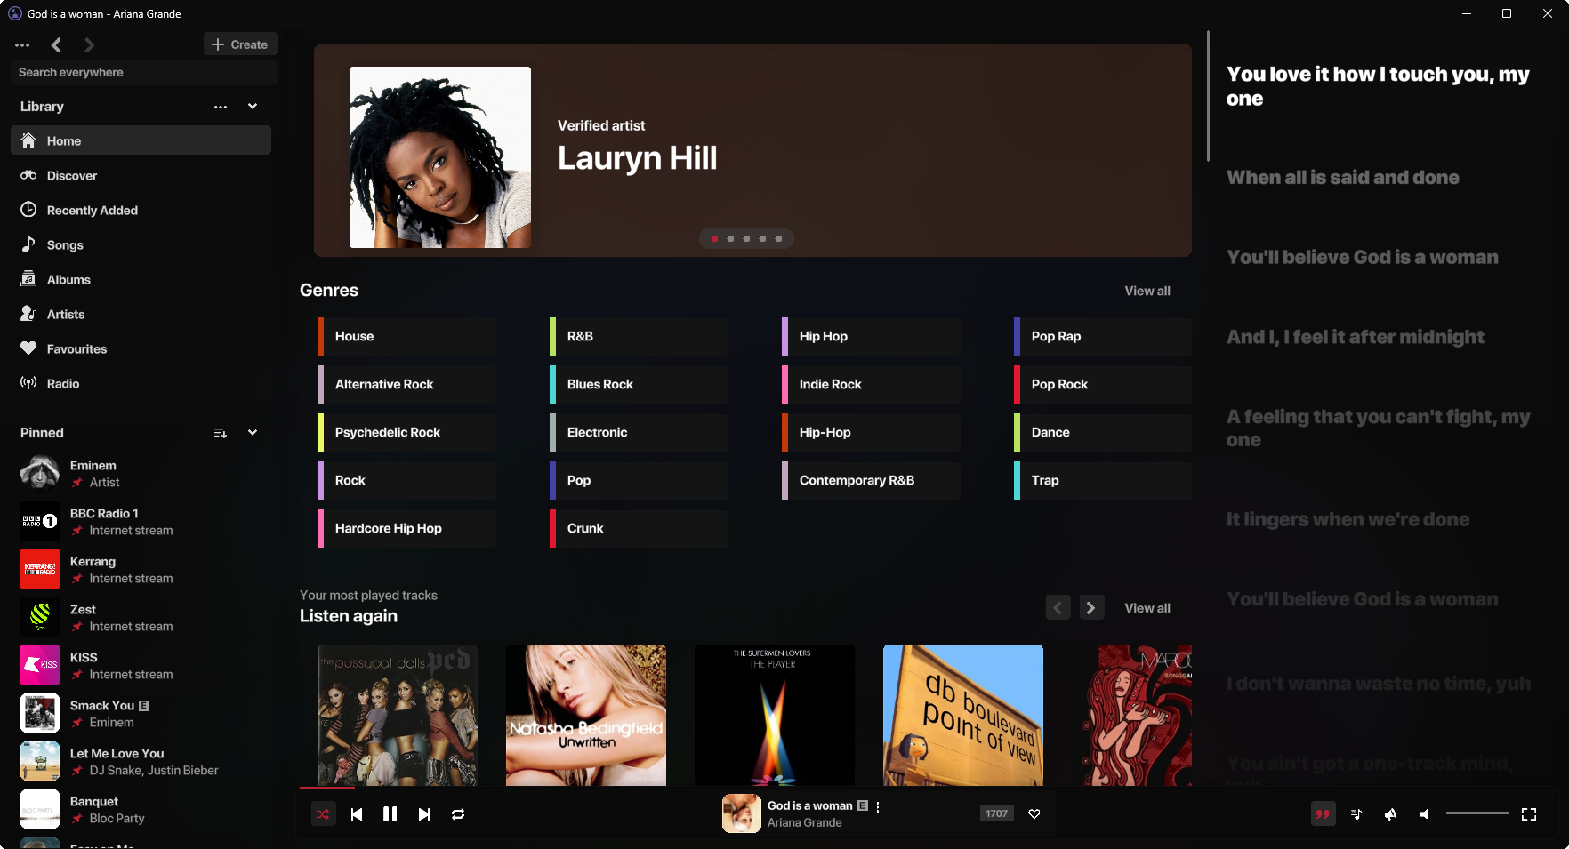Open the House genre

click(406, 336)
